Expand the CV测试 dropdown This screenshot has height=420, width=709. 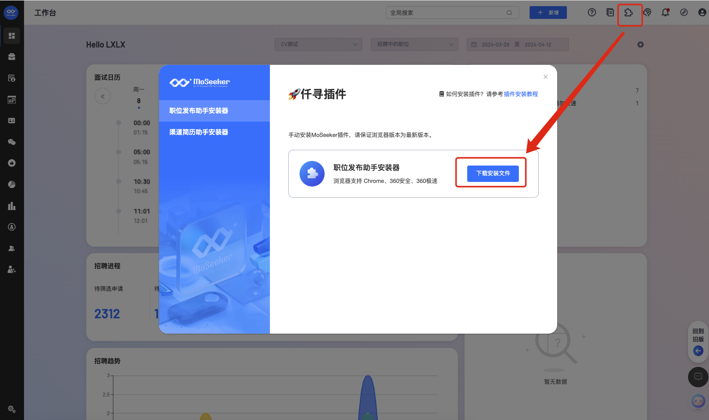pos(318,44)
